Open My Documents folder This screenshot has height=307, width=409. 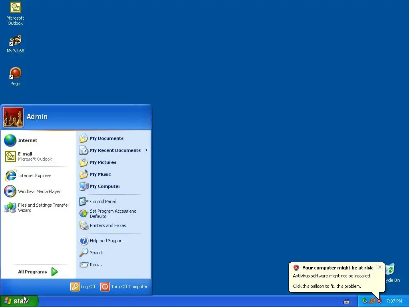coord(114,138)
